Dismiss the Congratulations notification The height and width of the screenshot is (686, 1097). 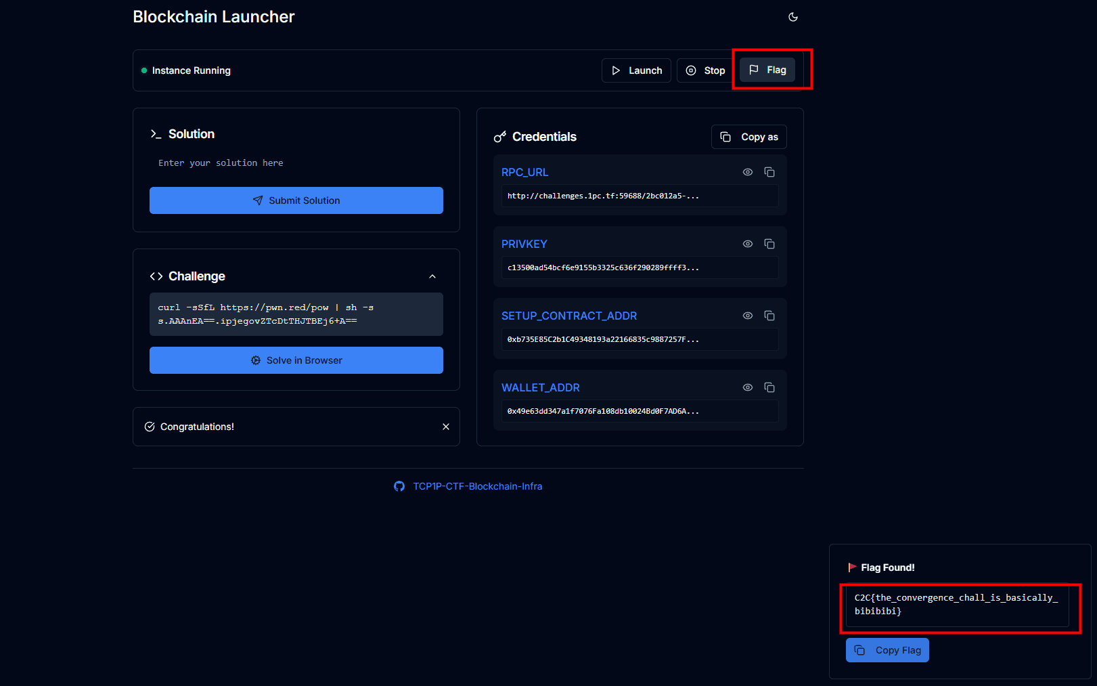click(446, 427)
